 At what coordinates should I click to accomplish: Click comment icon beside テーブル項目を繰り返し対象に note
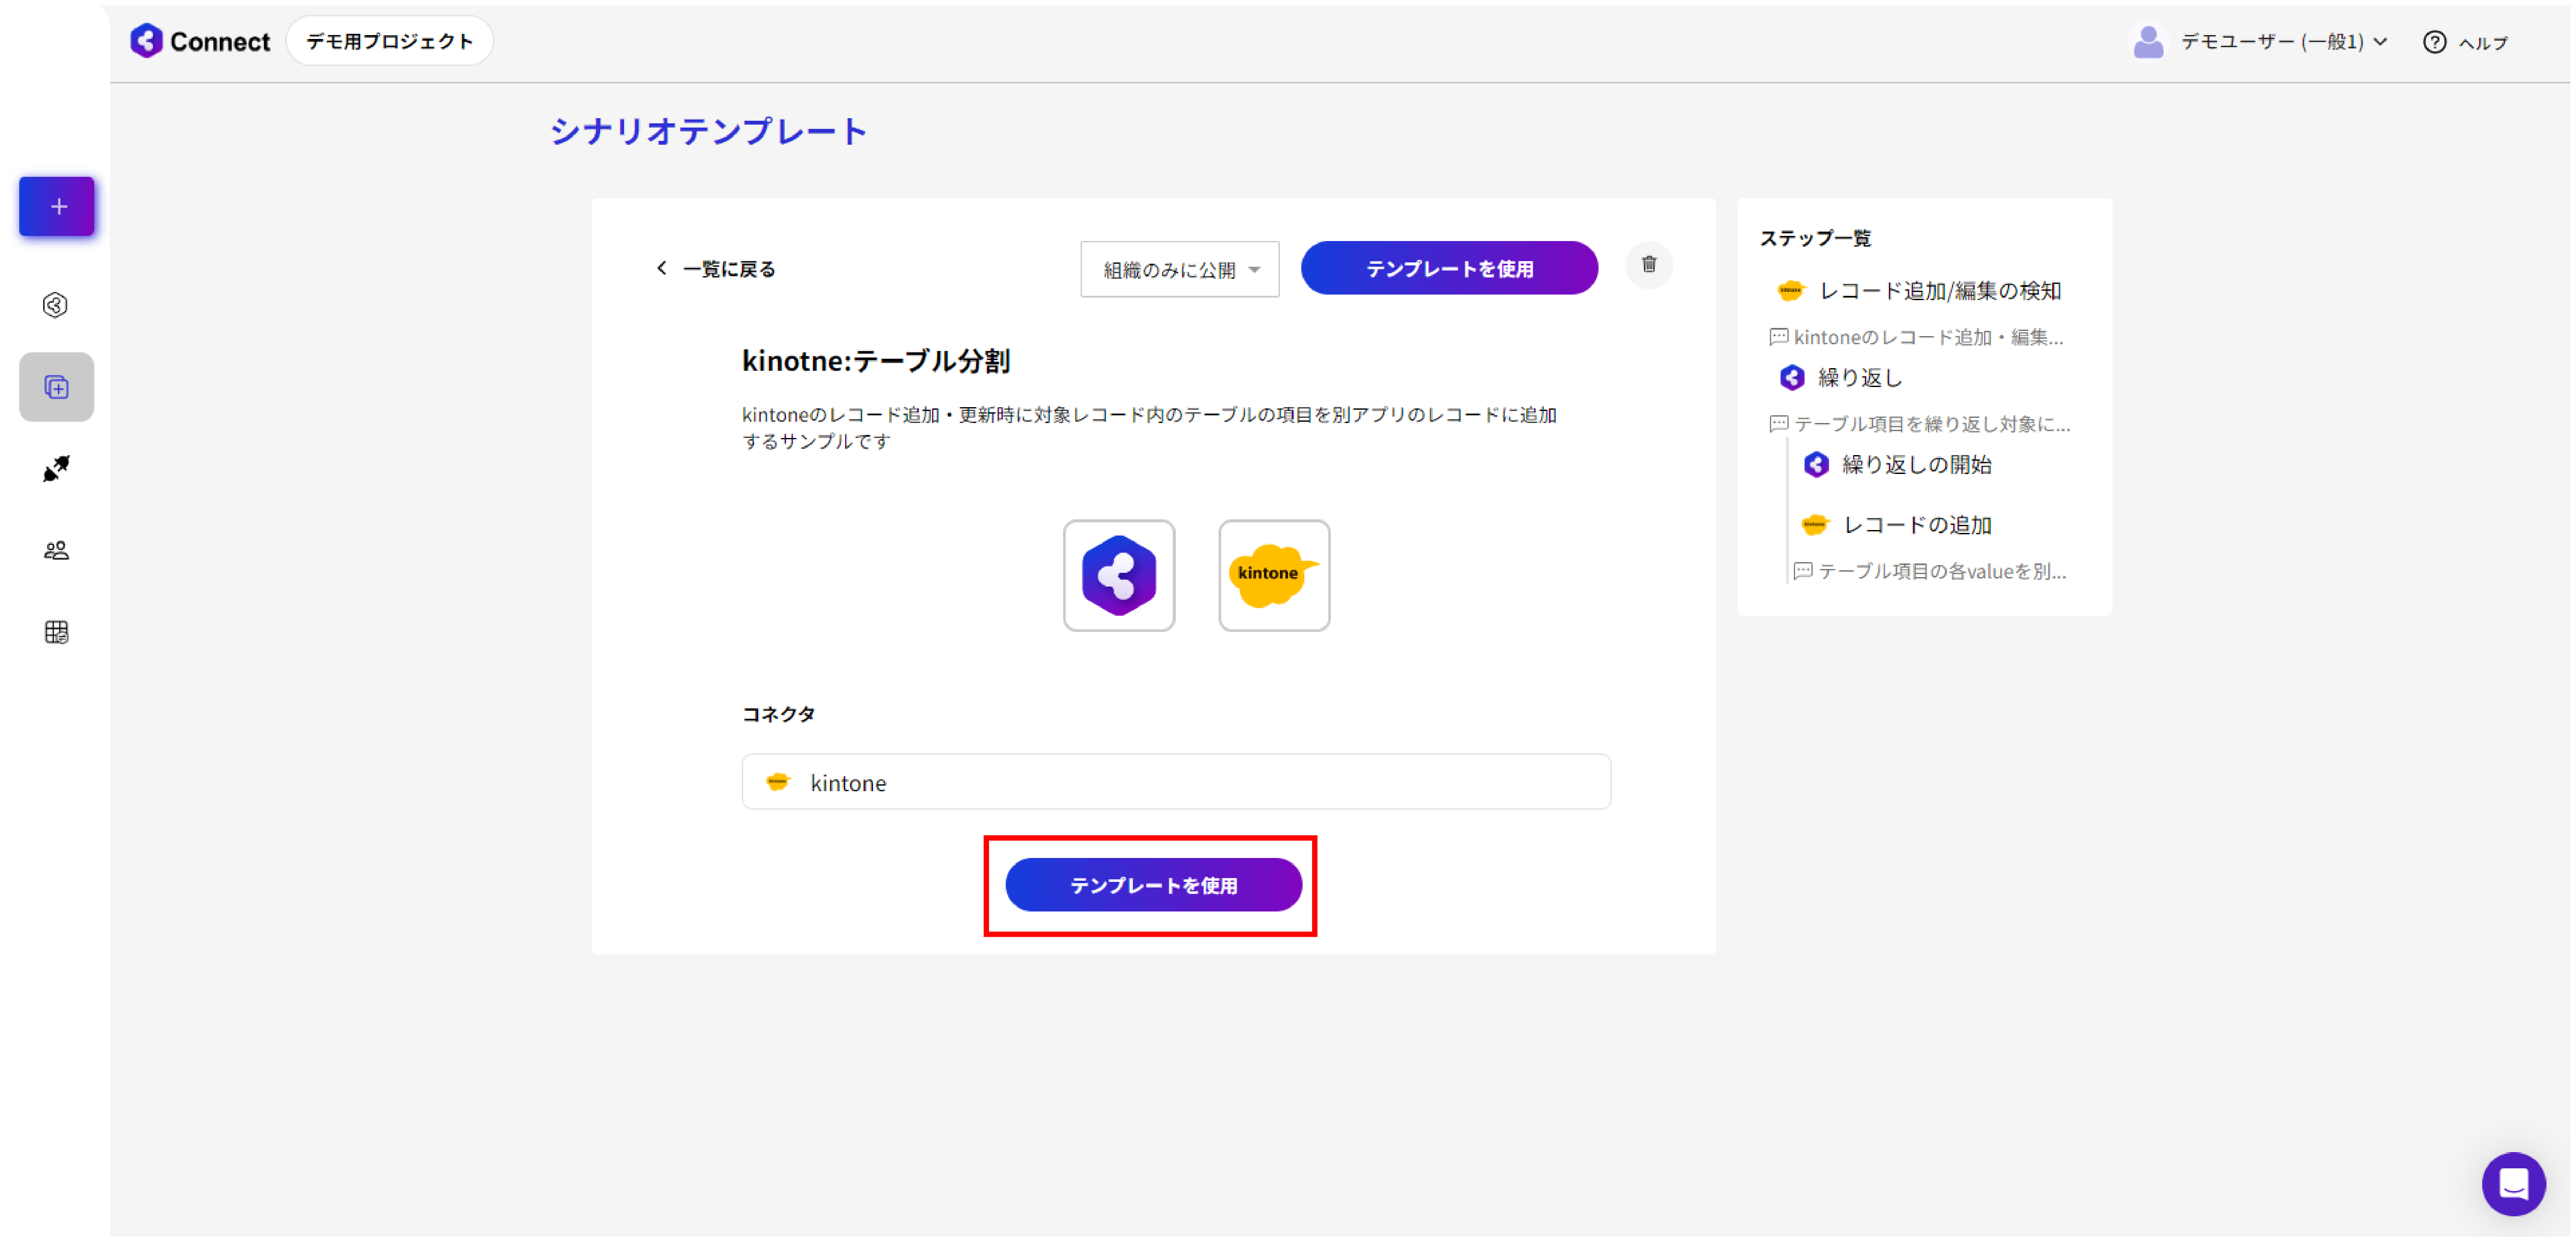click(1779, 425)
